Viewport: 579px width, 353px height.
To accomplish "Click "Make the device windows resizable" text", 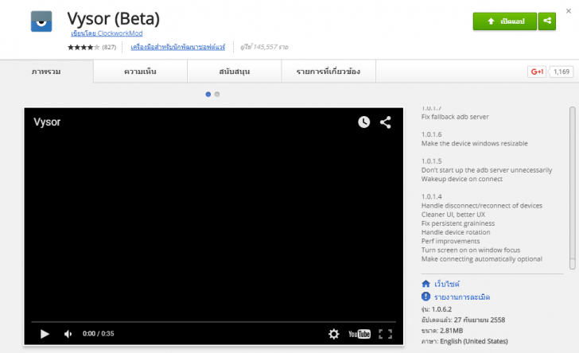I will [475, 143].
